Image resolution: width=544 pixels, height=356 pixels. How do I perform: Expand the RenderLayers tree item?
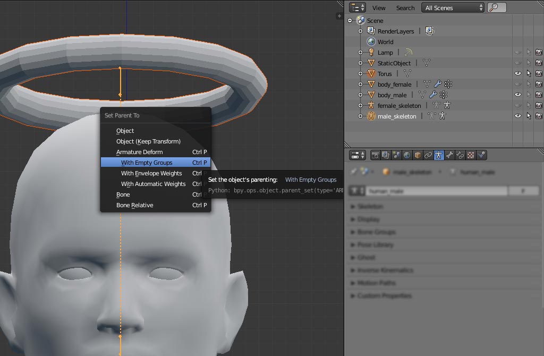tap(361, 31)
